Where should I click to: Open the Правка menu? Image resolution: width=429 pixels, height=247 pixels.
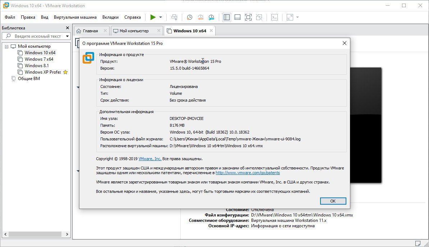(28, 17)
